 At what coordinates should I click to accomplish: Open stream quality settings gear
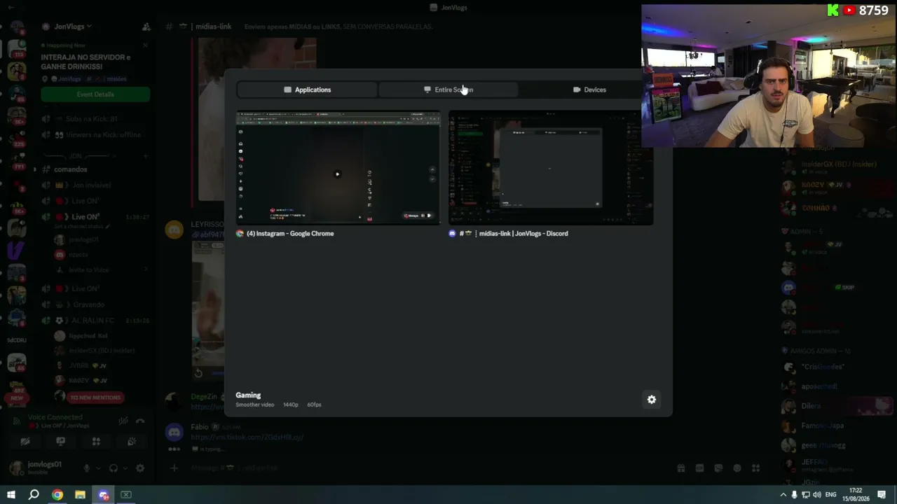coord(652,400)
